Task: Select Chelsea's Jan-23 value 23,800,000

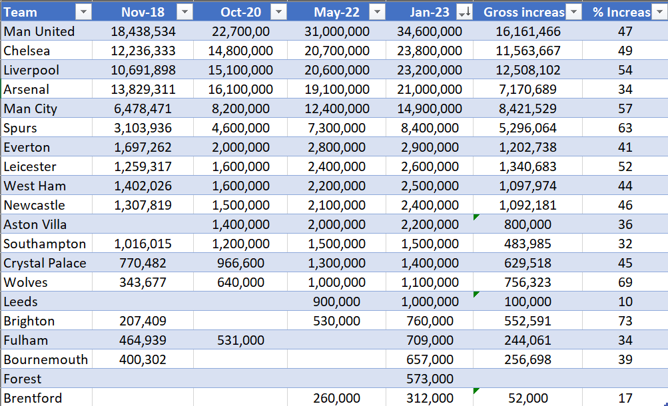Action: (x=430, y=51)
